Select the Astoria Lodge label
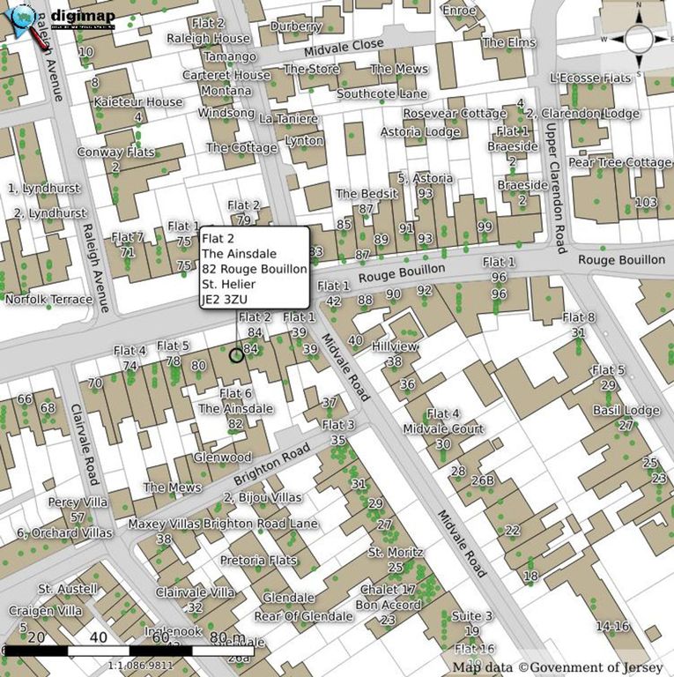 click(x=420, y=132)
